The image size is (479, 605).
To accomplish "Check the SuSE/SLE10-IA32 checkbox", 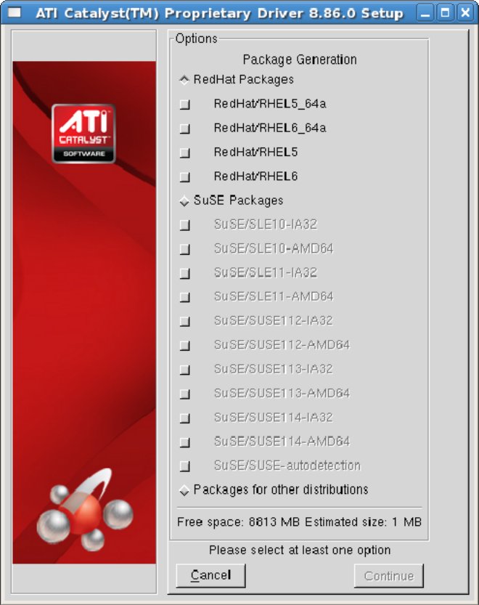I will 185,224.
